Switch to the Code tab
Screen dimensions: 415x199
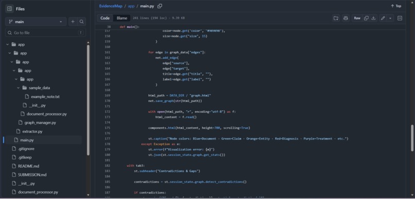(105, 18)
